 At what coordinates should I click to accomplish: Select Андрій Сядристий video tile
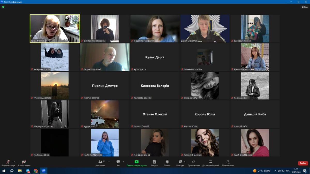(105, 57)
